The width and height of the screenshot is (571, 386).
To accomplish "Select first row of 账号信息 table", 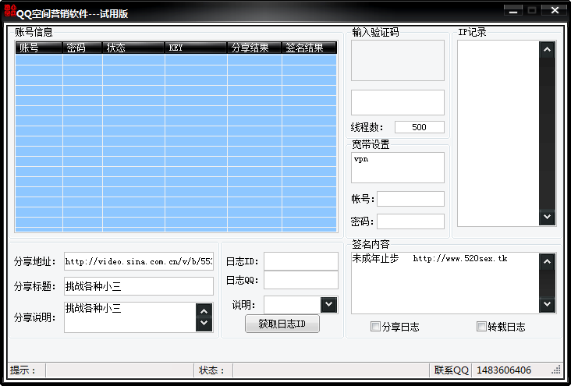I will pos(176,60).
